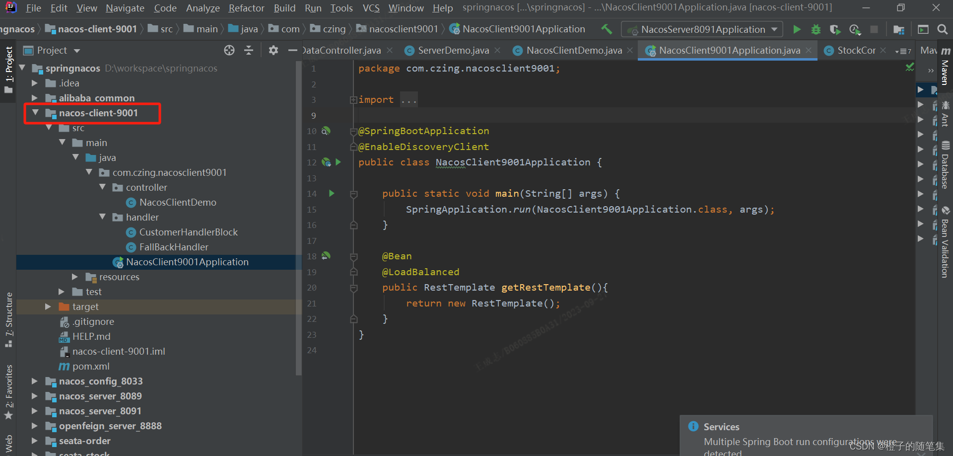This screenshot has width=953, height=456.
Task: Hide the Project tool window
Action: 292,50
